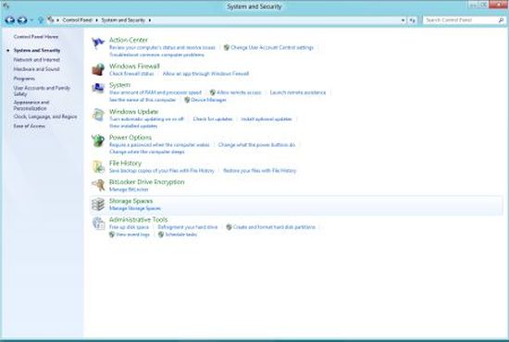Free up disk space
The height and width of the screenshot is (342, 509).
tap(129, 226)
